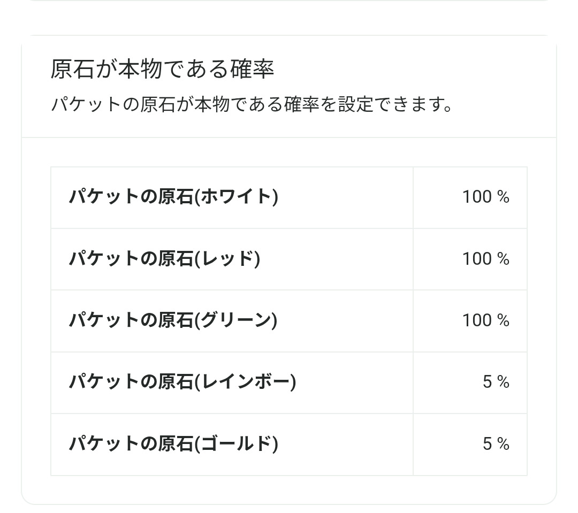Select the パケットの原石(ゴールド) row label
This screenshot has width=578, height=513.
173,444
